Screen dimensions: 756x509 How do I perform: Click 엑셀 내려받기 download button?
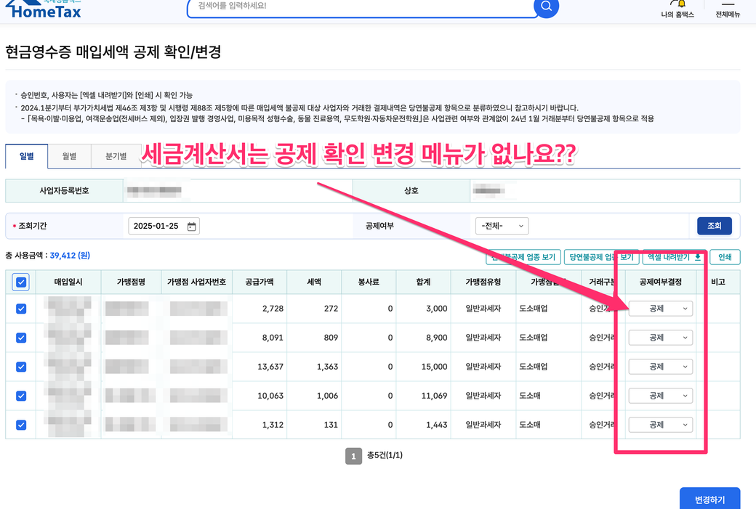coord(675,257)
